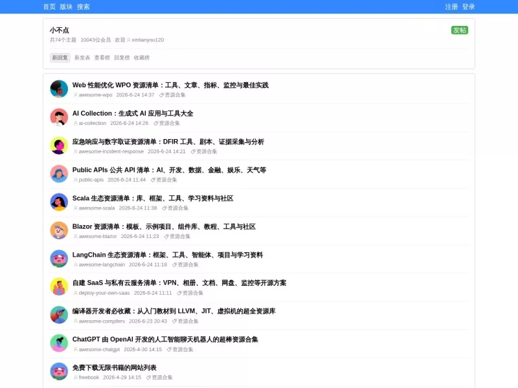Click the green 发帖 button
518x388 pixels.
(x=460, y=30)
